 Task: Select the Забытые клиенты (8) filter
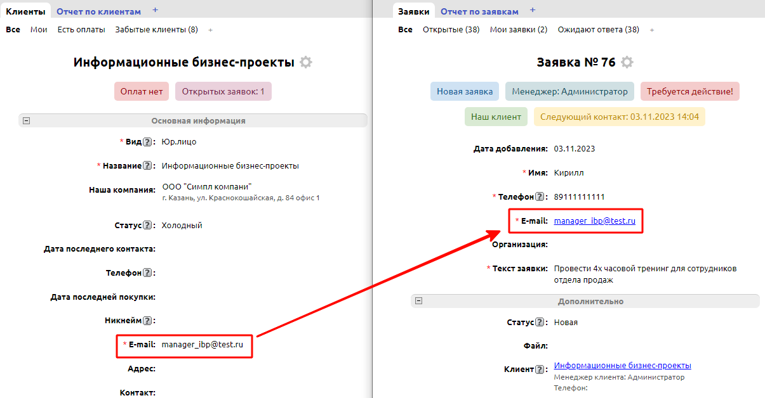156,29
